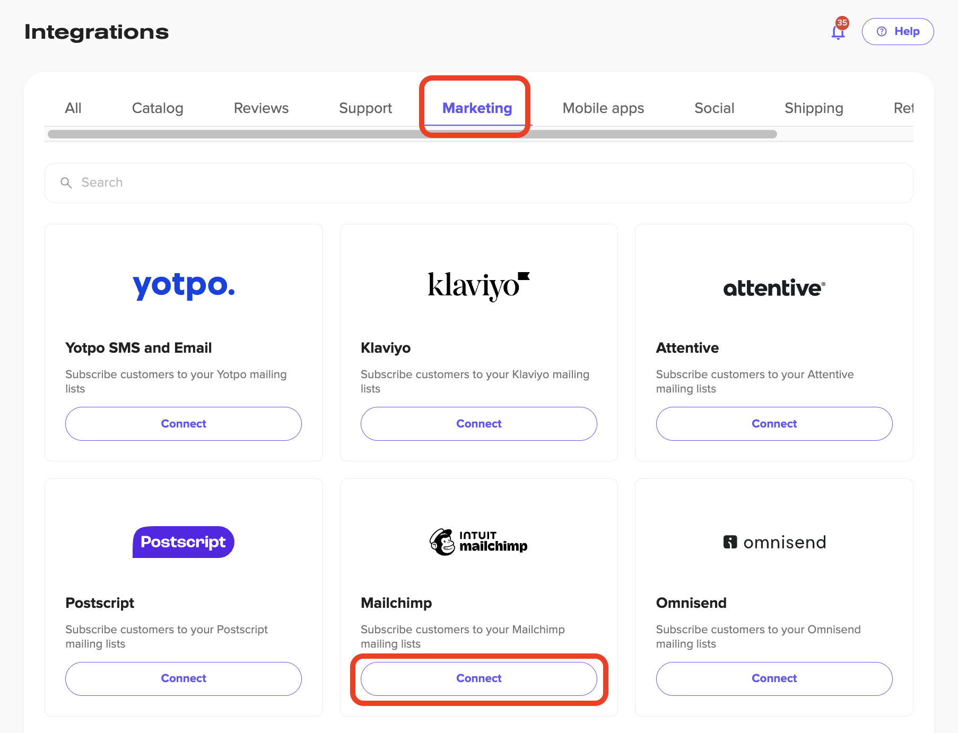Click the Intuit Mailchimp logo

[478, 542]
